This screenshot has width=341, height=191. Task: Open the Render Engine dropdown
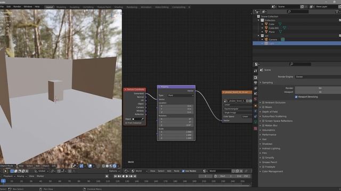pyautogui.click(x=318, y=76)
